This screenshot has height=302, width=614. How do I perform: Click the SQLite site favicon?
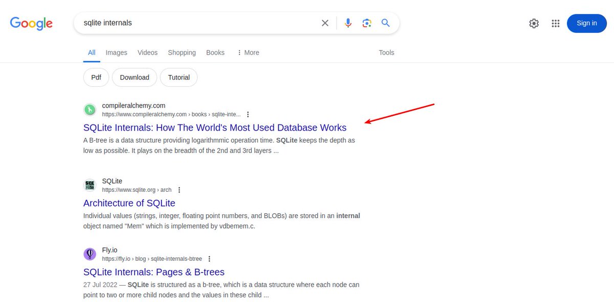click(90, 185)
